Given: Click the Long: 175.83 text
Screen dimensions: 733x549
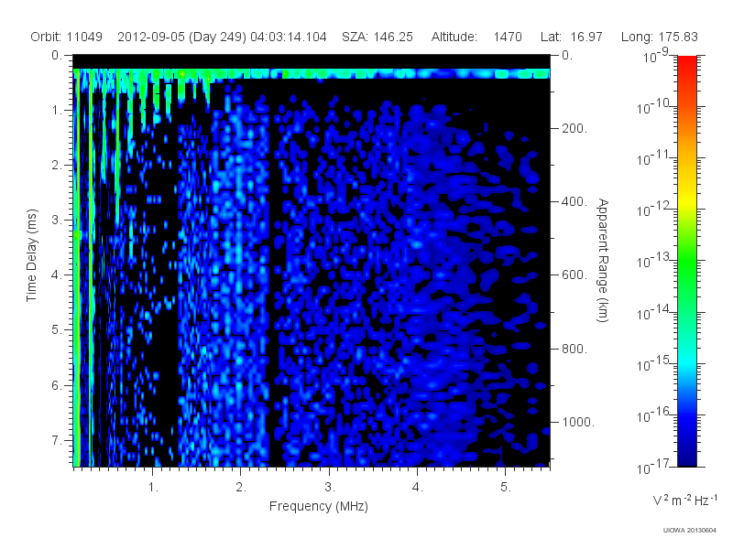Looking at the screenshot, I should 659,37.
